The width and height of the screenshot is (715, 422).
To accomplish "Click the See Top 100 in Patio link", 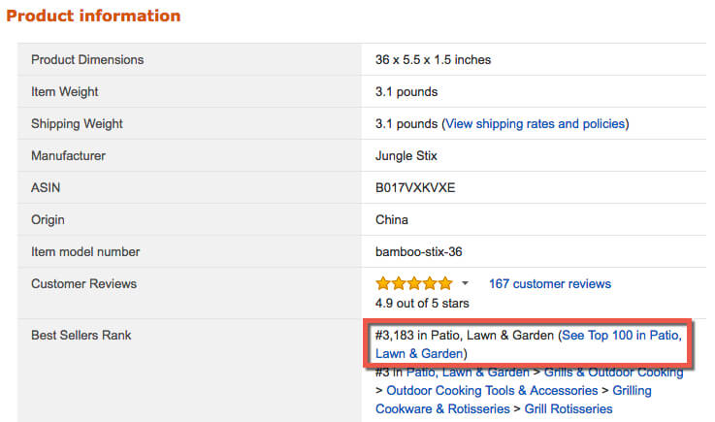I will tap(621, 335).
